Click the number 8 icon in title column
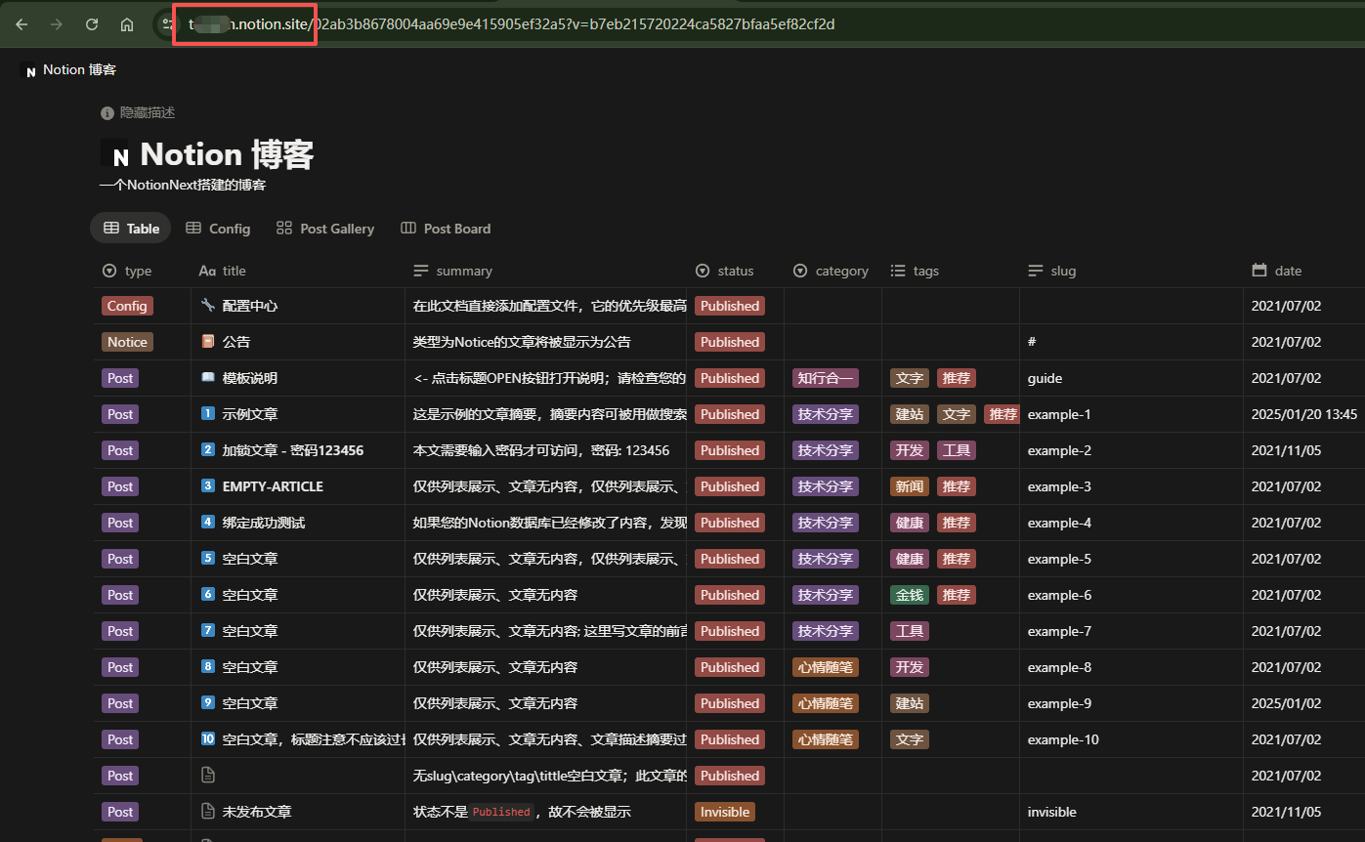This screenshot has width=1365, height=842. click(x=207, y=667)
